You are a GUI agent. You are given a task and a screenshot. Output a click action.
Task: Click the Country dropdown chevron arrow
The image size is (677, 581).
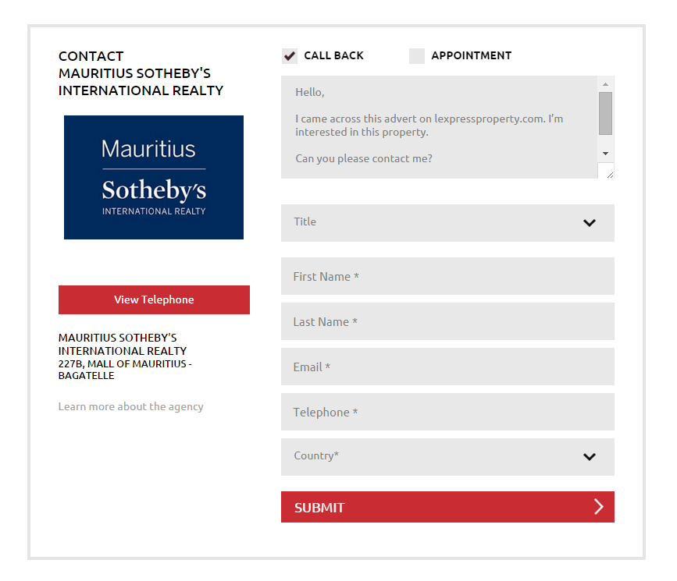590,457
